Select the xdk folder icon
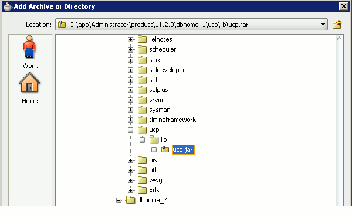The width and height of the screenshot is (352, 217). (x=142, y=190)
